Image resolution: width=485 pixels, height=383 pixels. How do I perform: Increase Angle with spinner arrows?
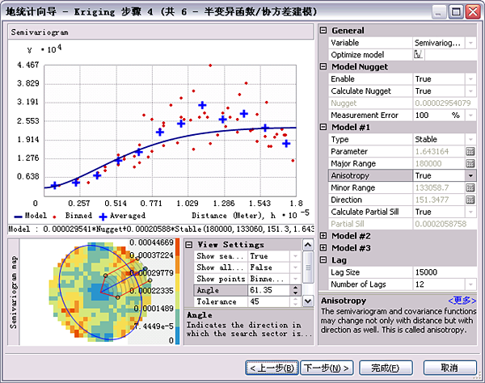click(x=297, y=287)
